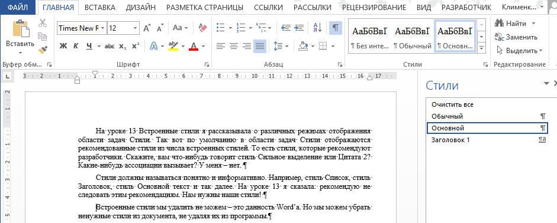Align text left

coord(221,46)
